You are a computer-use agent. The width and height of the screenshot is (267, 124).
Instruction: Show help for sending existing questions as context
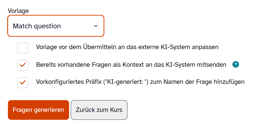236,65
